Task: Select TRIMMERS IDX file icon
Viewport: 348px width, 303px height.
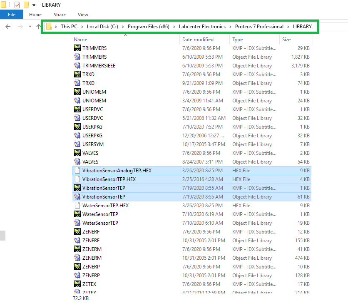Action: 77,48
